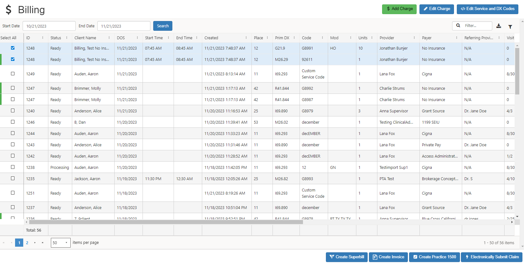Click the download export icon
The image size is (524, 263).
(499, 26)
